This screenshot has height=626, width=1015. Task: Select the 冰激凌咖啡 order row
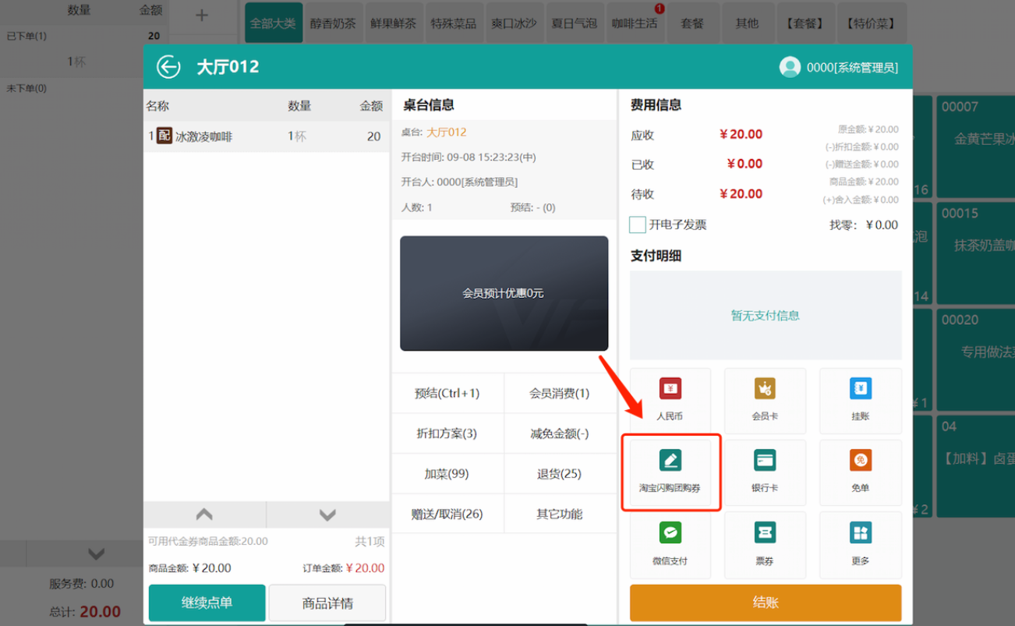point(267,136)
